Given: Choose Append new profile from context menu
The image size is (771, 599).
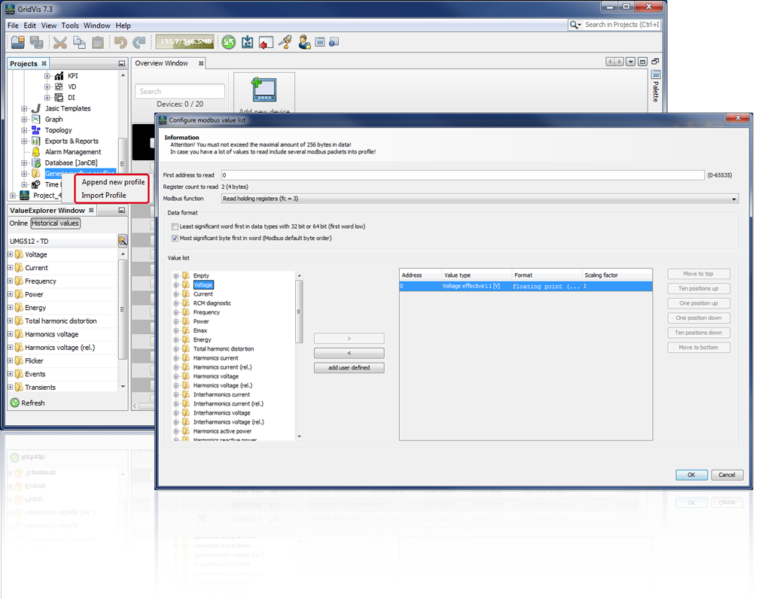Looking at the screenshot, I should point(113,182).
